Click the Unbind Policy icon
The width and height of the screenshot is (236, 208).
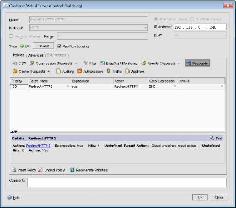[40, 170]
